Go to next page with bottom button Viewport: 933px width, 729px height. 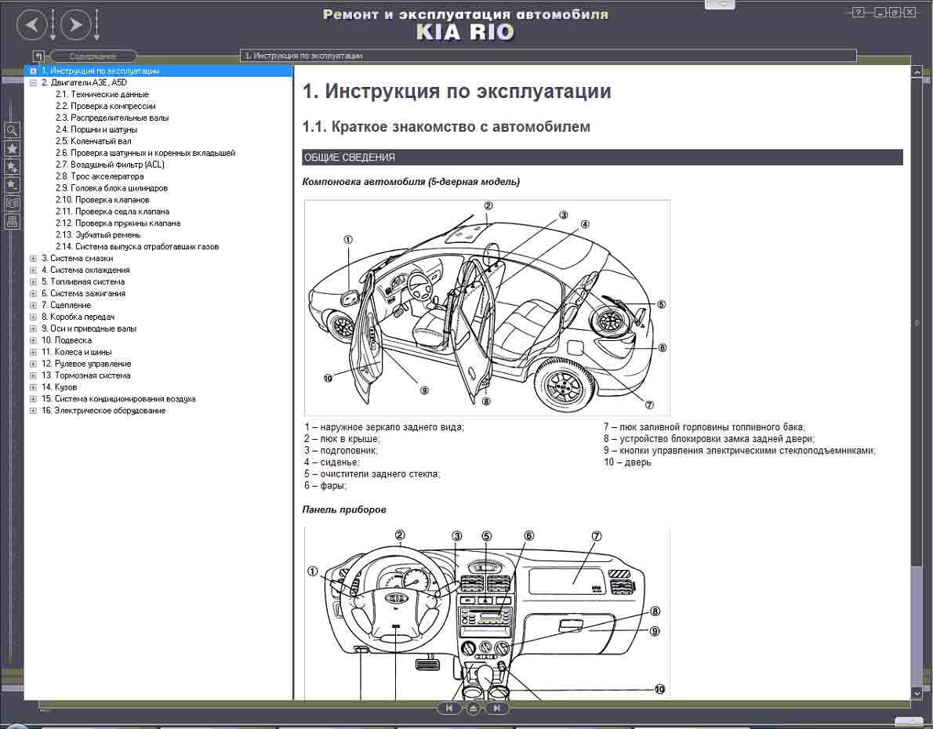point(497,708)
